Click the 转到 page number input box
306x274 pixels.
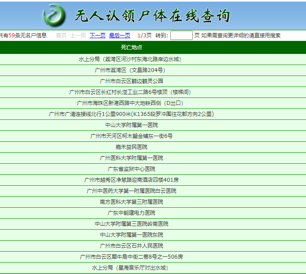[181, 35]
